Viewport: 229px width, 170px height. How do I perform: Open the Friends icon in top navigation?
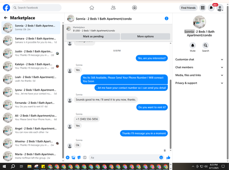coord(113,8)
